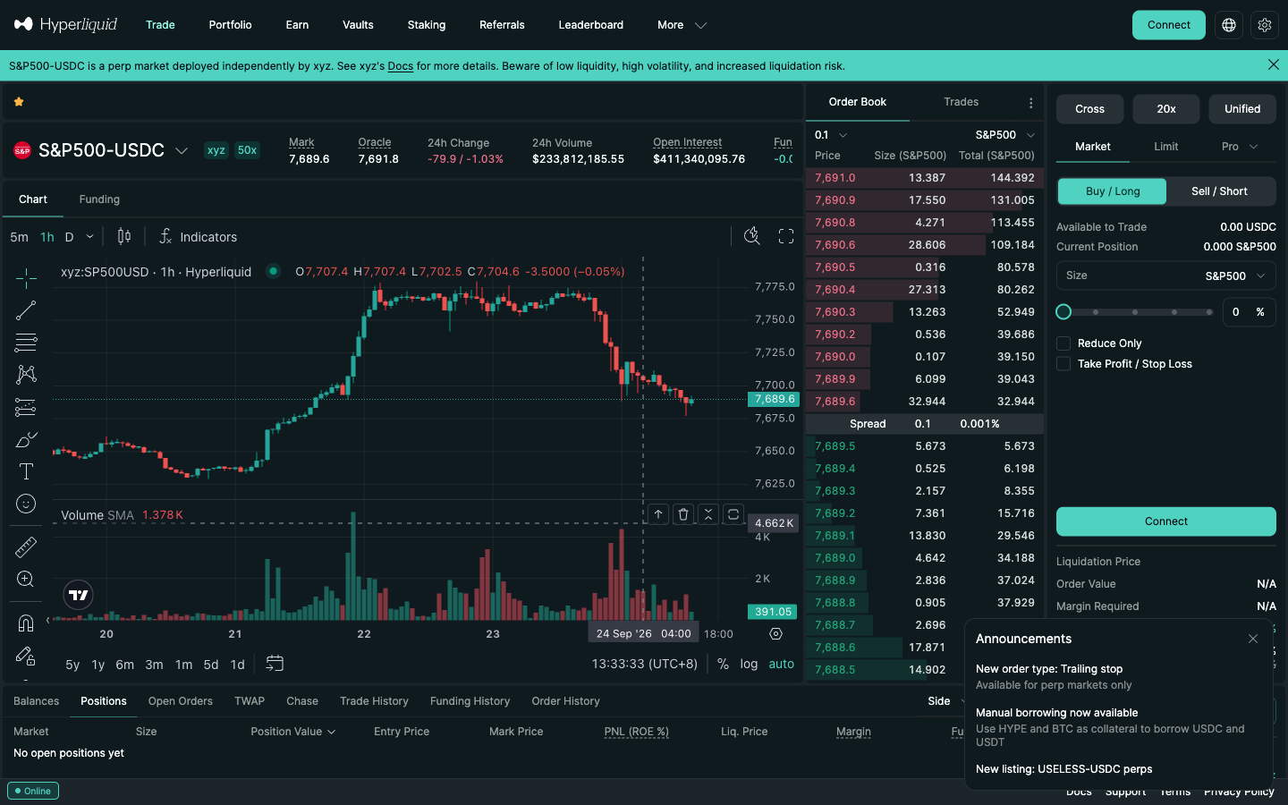Open the Cross margin mode button
This screenshot has width=1288, height=805.
coord(1089,109)
